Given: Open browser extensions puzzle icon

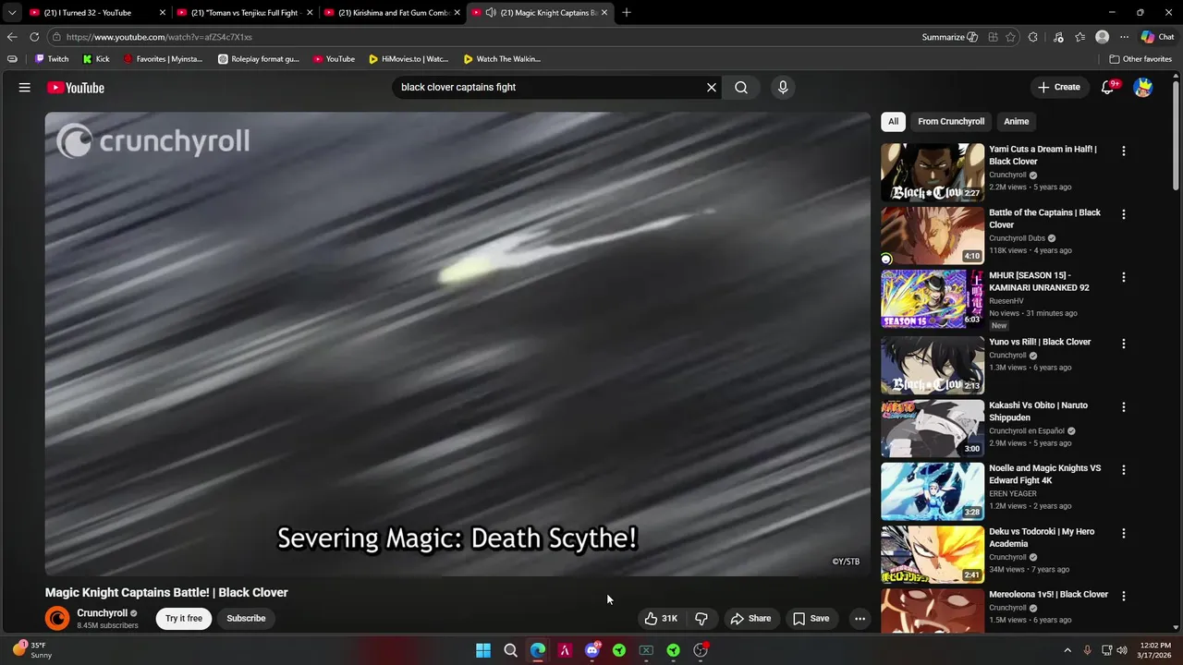Looking at the screenshot, I should click(x=1033, y=37).
